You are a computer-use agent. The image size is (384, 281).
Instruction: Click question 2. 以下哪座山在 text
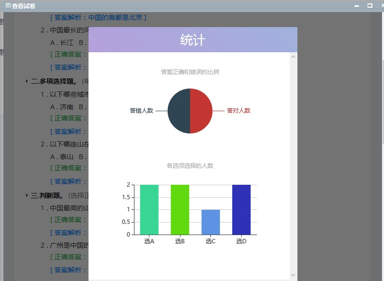click(x=65, y=144)
